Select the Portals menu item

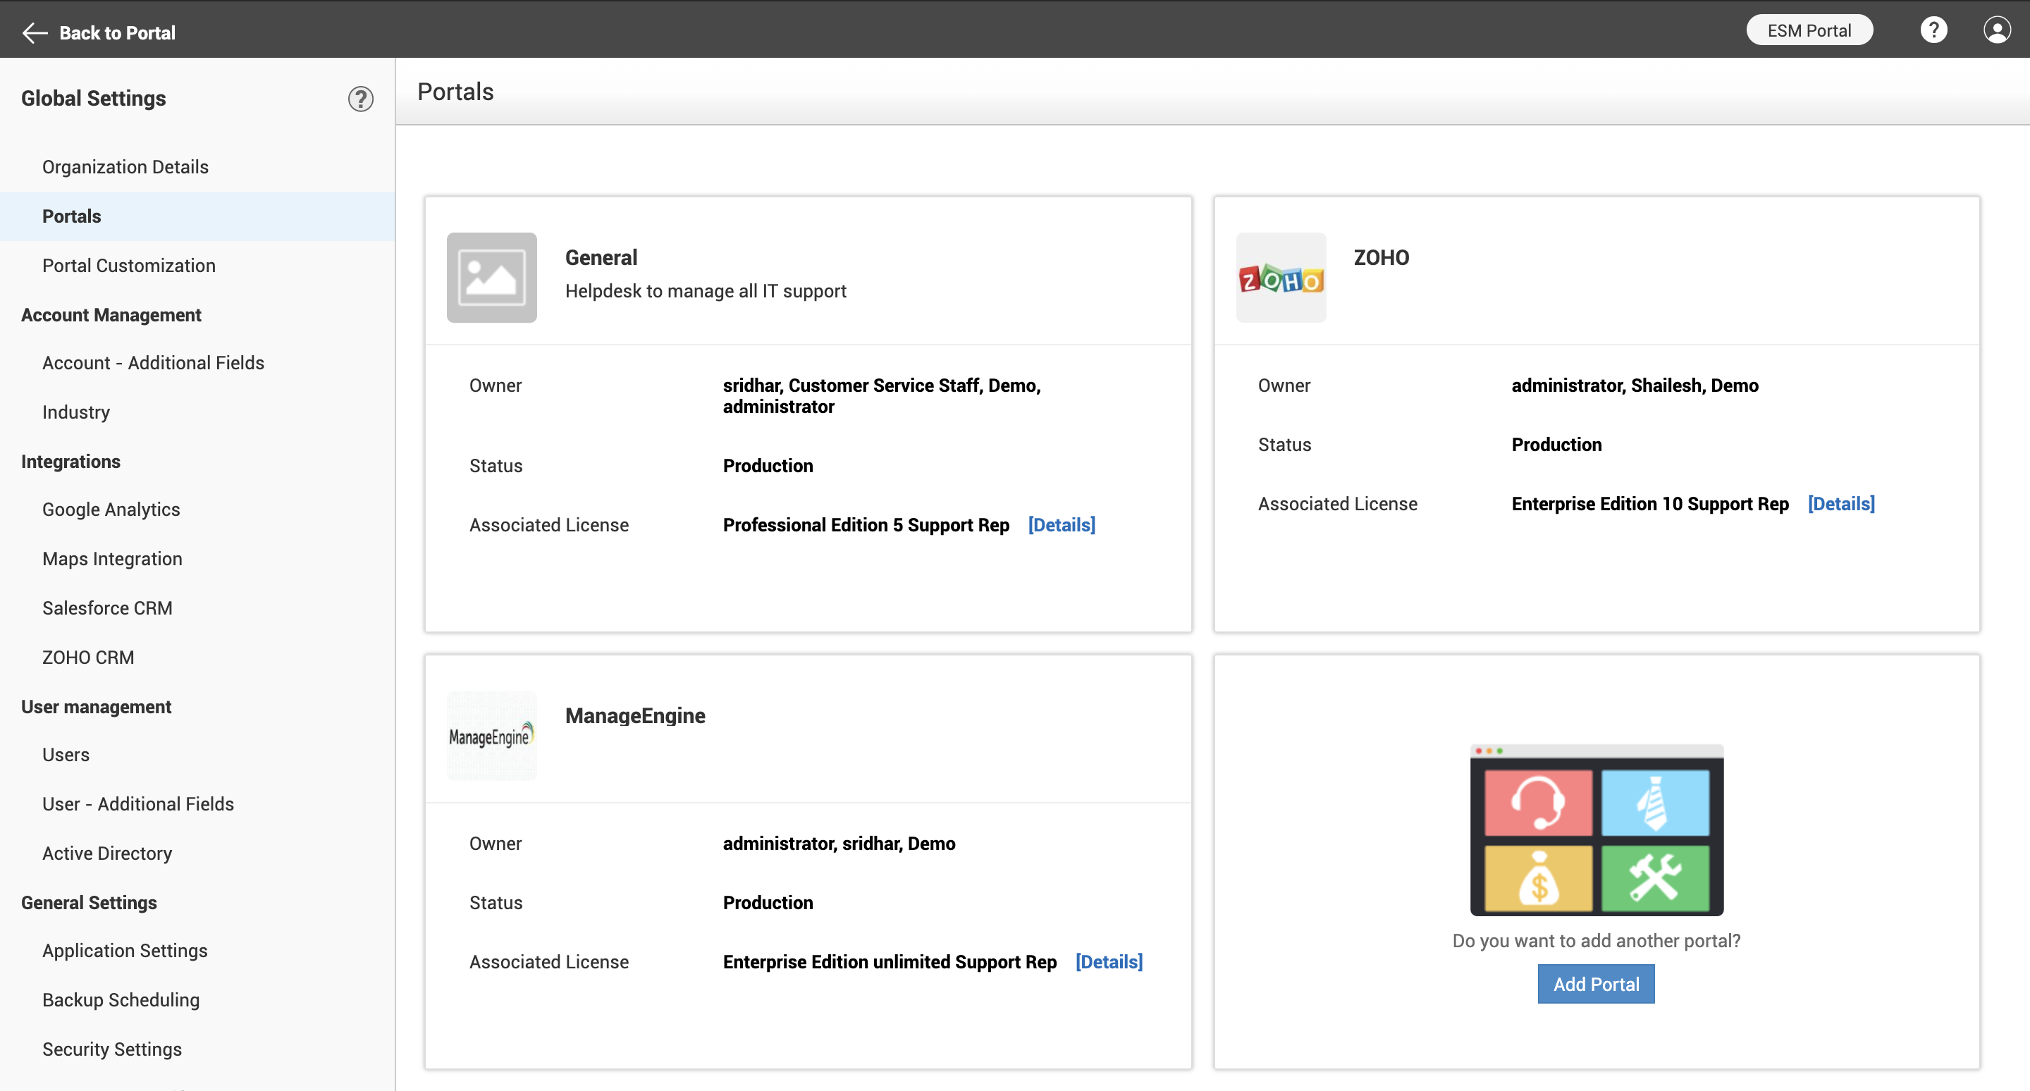pos(70,216)
